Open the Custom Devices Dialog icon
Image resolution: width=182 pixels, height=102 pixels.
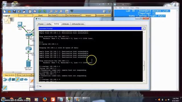click(x=72, y=11)
